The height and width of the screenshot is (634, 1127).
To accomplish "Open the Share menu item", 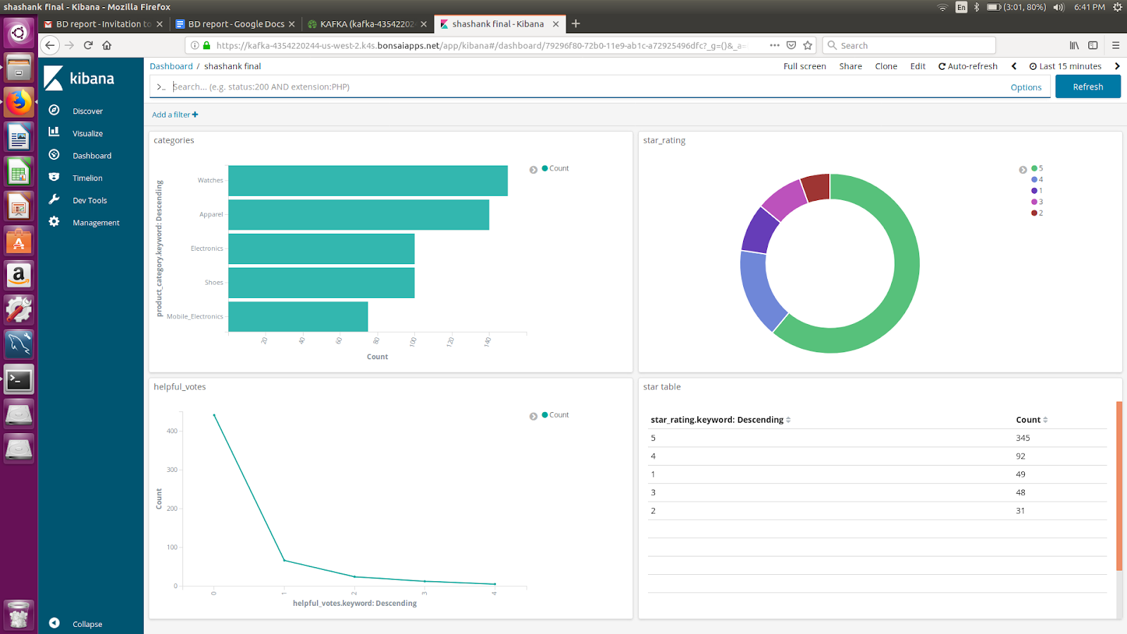I will (x=850, y=66).
